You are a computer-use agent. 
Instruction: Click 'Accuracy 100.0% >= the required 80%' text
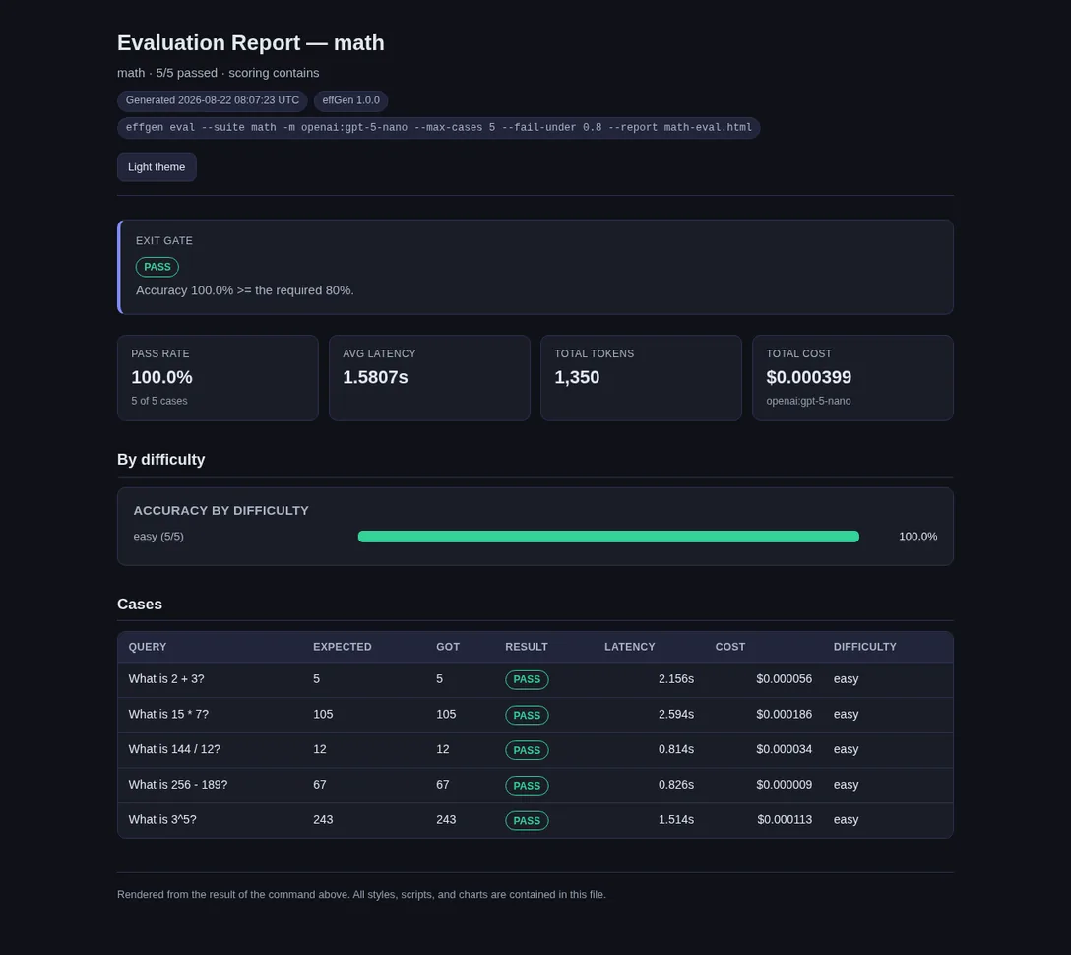(244, 290)
